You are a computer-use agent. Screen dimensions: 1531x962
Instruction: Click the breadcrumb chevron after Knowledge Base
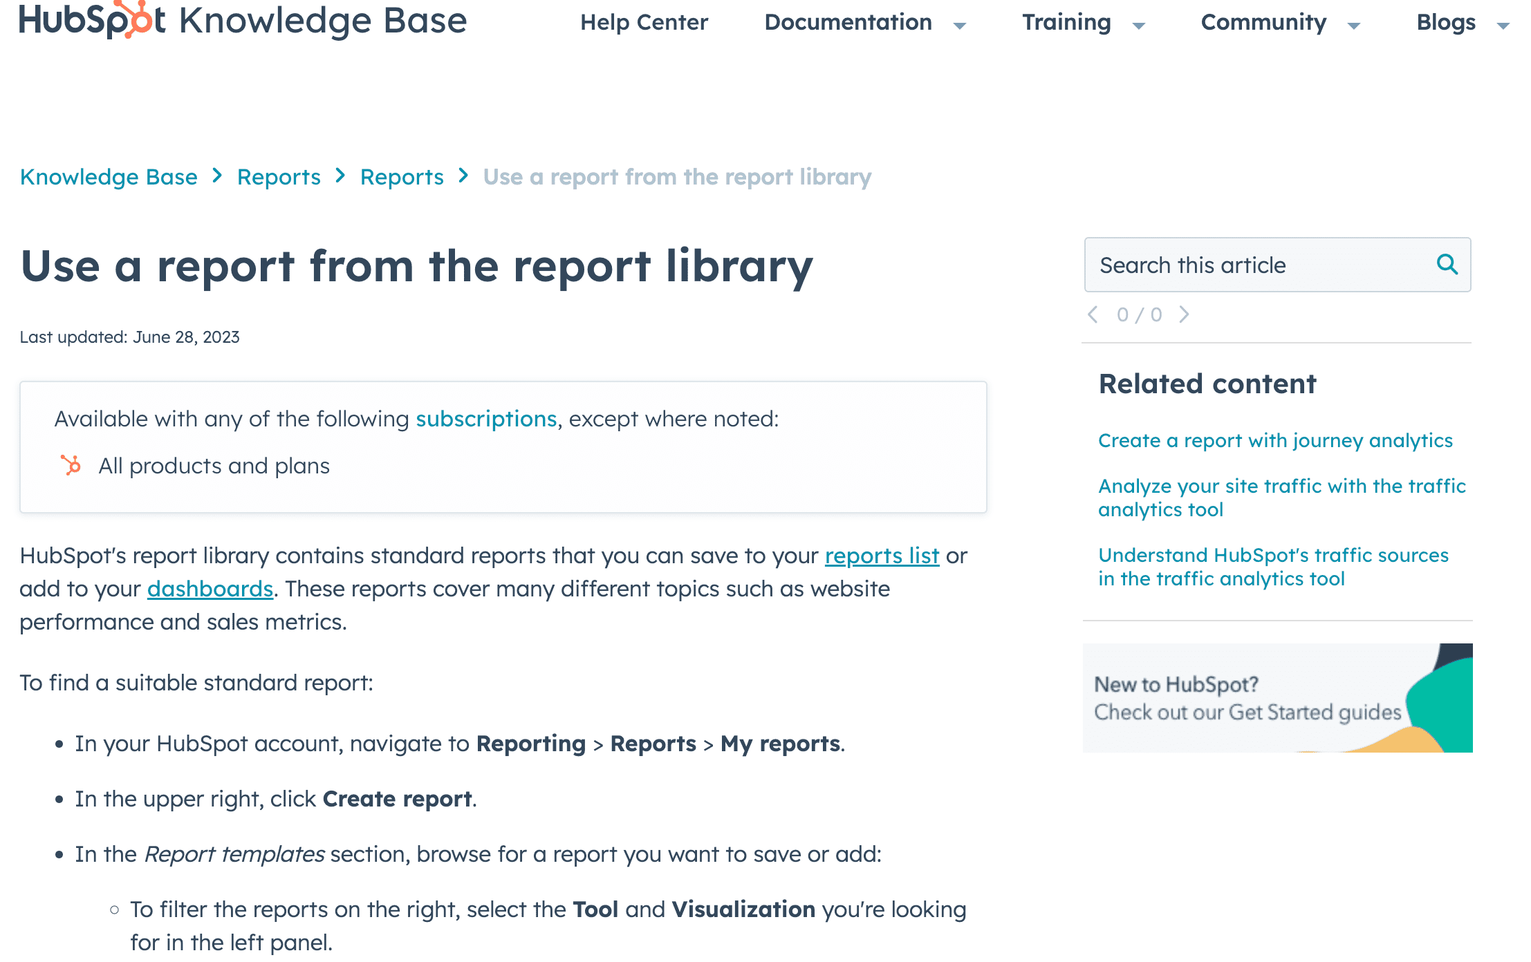[x=217, y=176]
